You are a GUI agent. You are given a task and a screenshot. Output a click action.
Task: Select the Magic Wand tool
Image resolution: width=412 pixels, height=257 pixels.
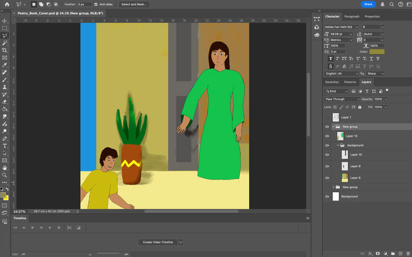point(5,43)
